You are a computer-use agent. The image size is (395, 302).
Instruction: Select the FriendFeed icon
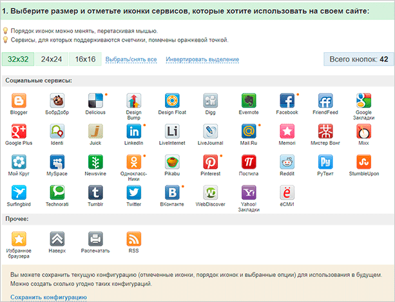click(x=325, y=100)
